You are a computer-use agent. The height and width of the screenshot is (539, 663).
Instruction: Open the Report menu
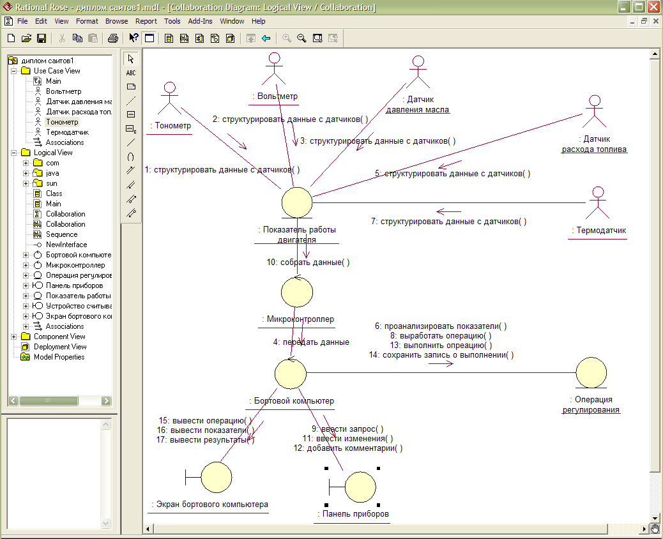[x=146, y=21]
